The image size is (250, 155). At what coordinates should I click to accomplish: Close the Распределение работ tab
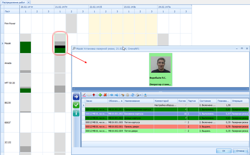28,2
